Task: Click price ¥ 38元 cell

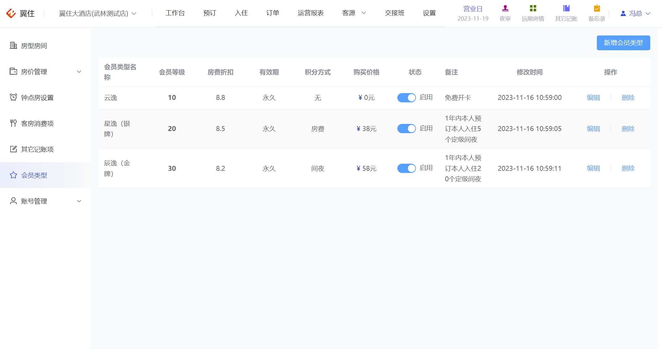Action: 367,129
